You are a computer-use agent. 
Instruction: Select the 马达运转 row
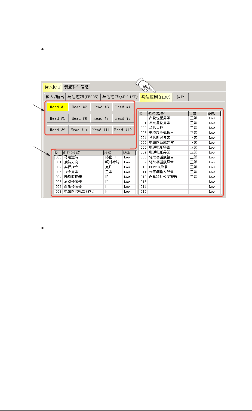95,157
